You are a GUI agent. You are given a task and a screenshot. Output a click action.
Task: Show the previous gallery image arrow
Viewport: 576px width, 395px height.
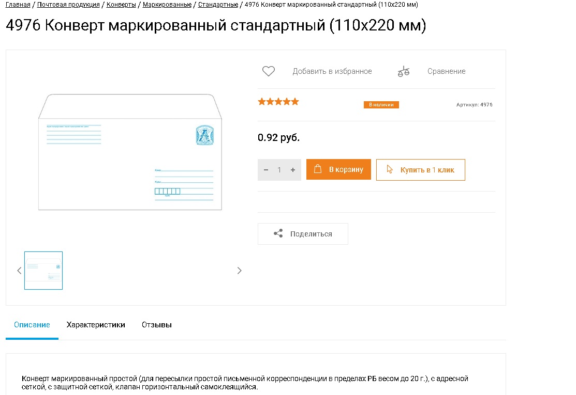point(20,271)
